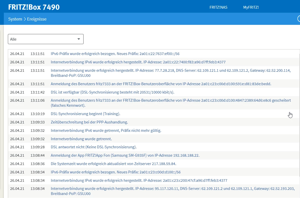Click timestamp 13:11:06
Screen dimensions: 300x198
click(x=38, y=100)
